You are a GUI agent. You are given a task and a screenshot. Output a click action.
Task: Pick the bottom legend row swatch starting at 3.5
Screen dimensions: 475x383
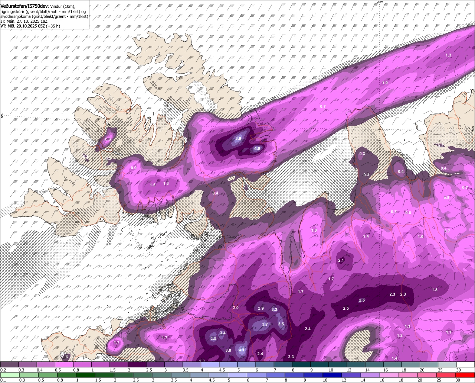pyautogui.click(x=180, y=375)
